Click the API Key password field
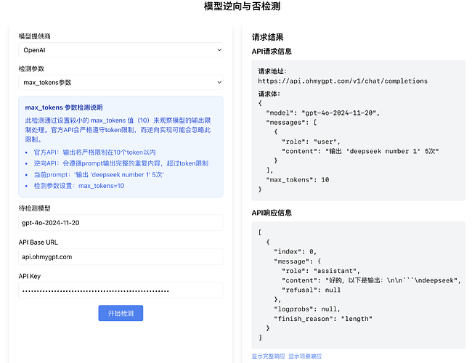Viewport: 472px width, 363px height. (121, 290)
